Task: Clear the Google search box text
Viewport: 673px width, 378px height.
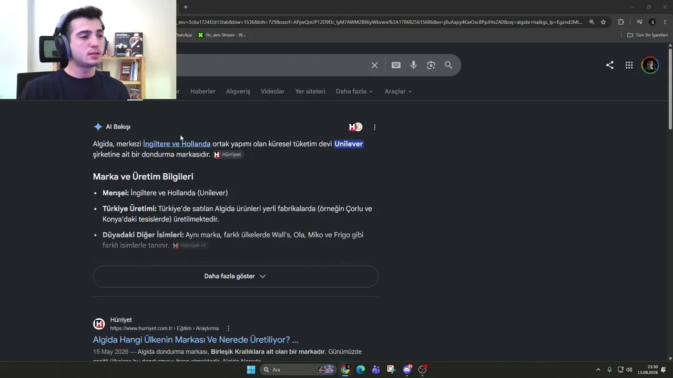Action: 374,65
